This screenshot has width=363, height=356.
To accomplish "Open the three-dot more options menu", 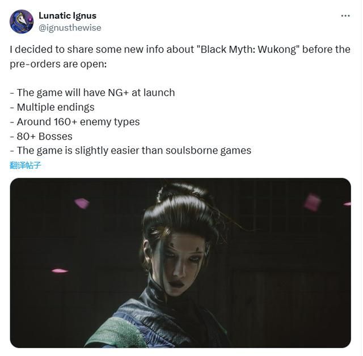I will click(x=345, y=16).
